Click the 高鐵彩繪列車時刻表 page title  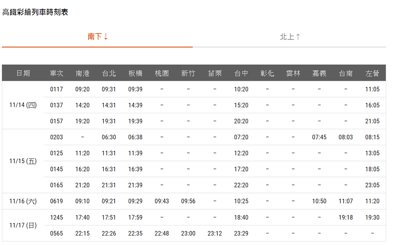point(35,12)
